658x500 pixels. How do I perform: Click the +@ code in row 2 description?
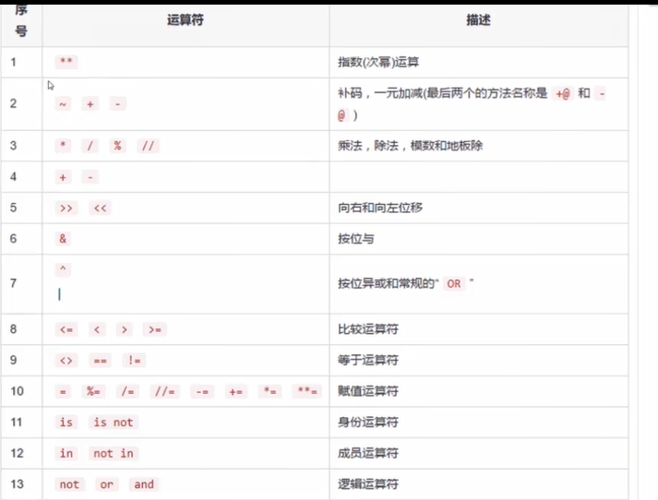click(x=563, y=93)
